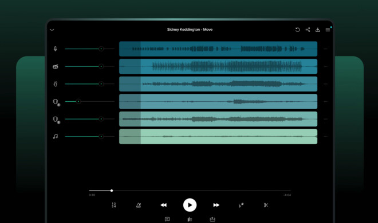378x223 pixels.
Task: Open the lyrics speech-bubble icon
Action: tap(167, 219)
